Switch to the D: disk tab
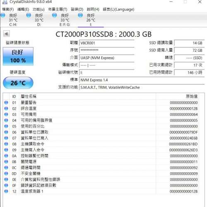Screen dimensions: 207x207 (x=39, y=20)
